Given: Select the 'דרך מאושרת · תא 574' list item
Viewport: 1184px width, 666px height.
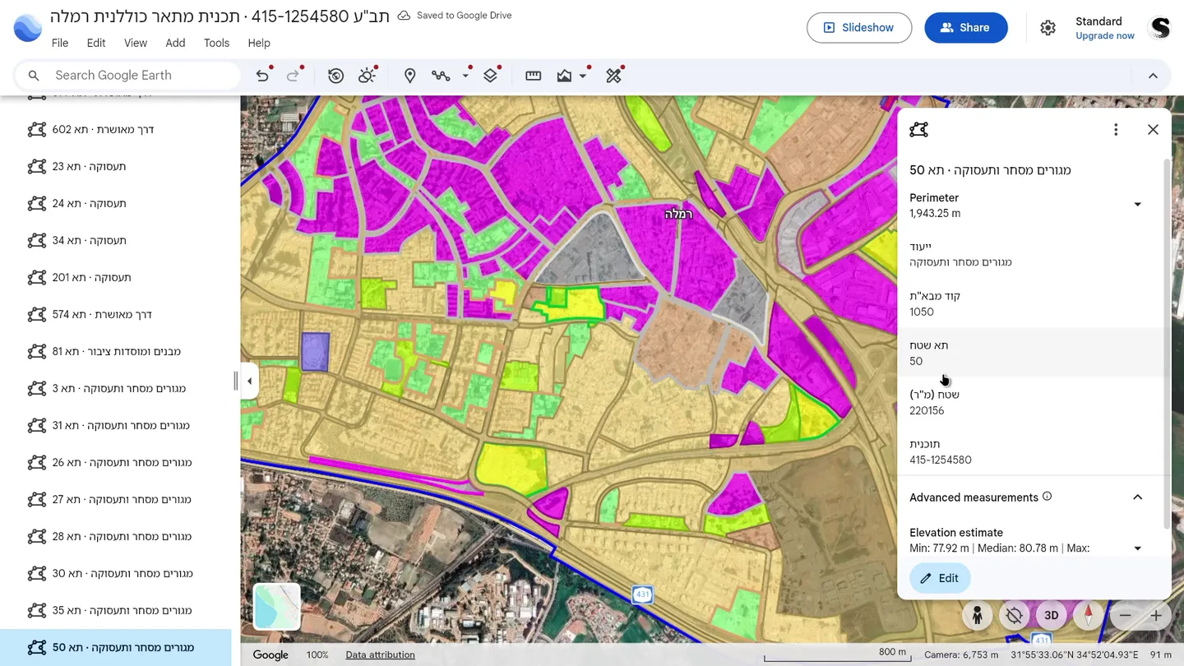Looking at the screenshot, I should click(116, 315).
